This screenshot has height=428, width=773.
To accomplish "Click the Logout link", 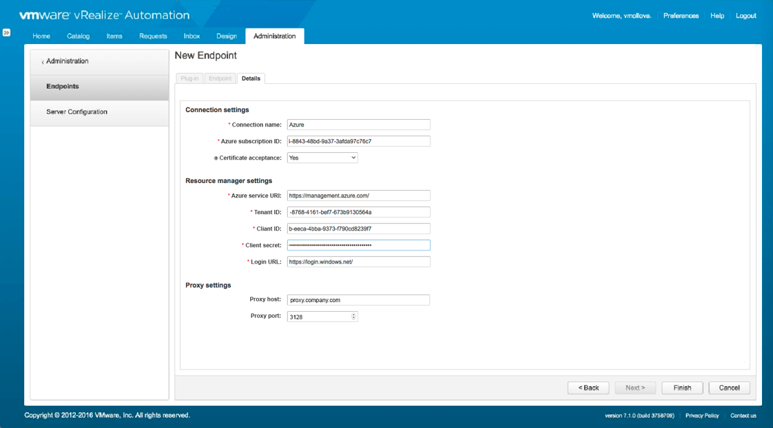I will click(x=745, y=16).
